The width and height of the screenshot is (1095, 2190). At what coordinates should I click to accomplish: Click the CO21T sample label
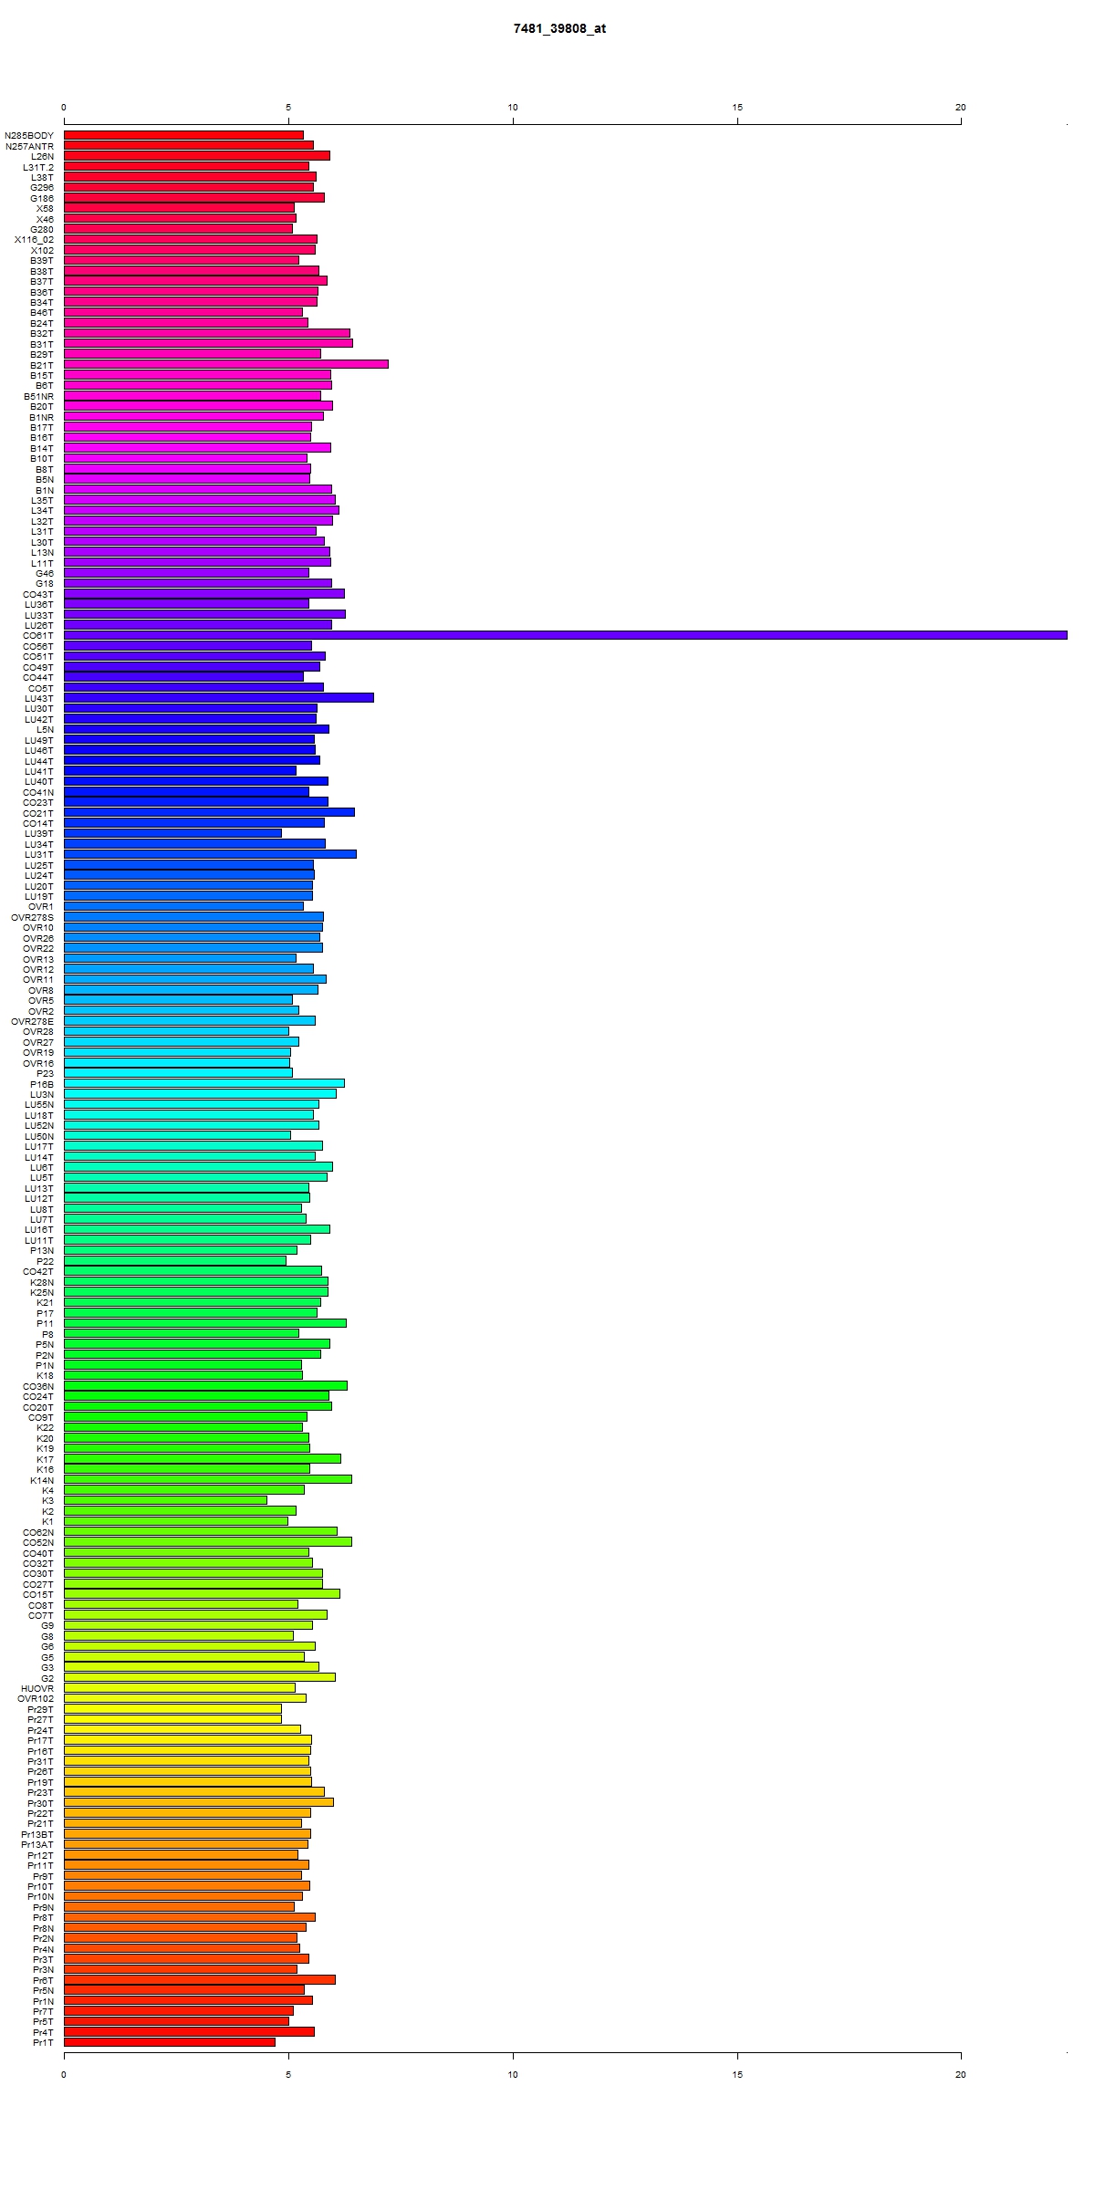(x=38, y=813)
